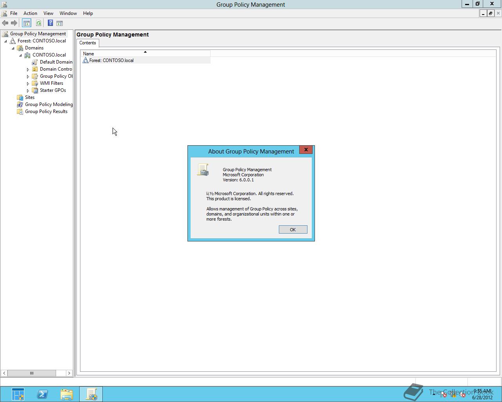Screen dimensions: 502x402
Task: Click the Domains folder icon in tree
Action: click(x=20, y=48)
